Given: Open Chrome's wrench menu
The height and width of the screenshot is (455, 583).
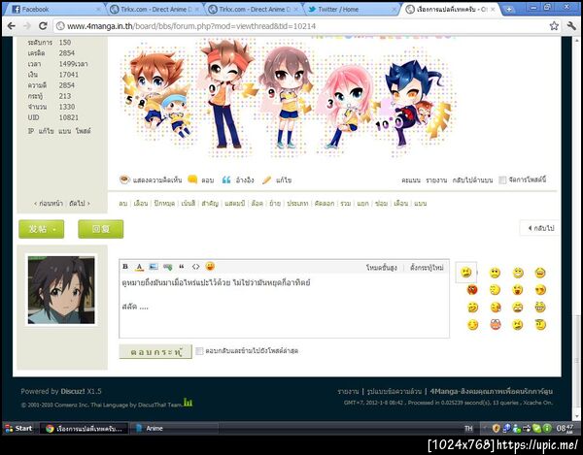Looking at the screenshot, I should (571, 25).
